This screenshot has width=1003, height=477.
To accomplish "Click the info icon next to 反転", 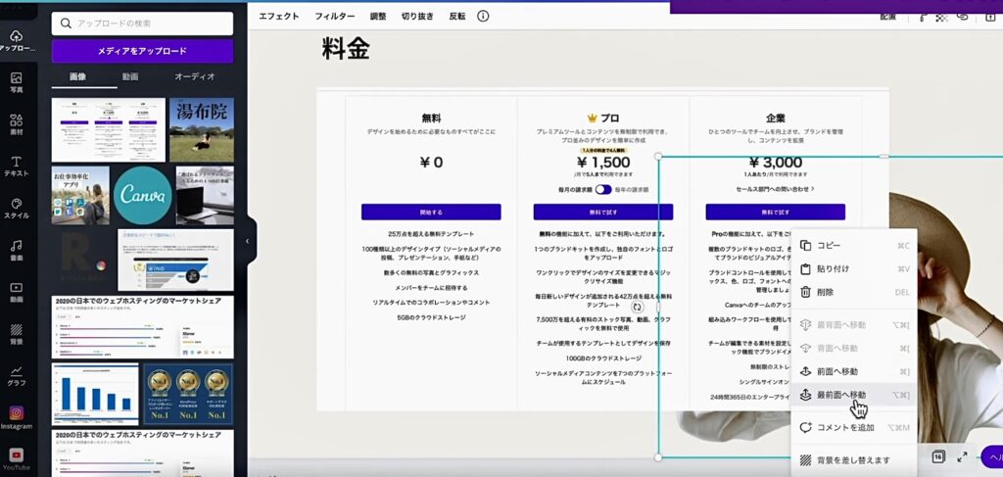I will 483,16.
